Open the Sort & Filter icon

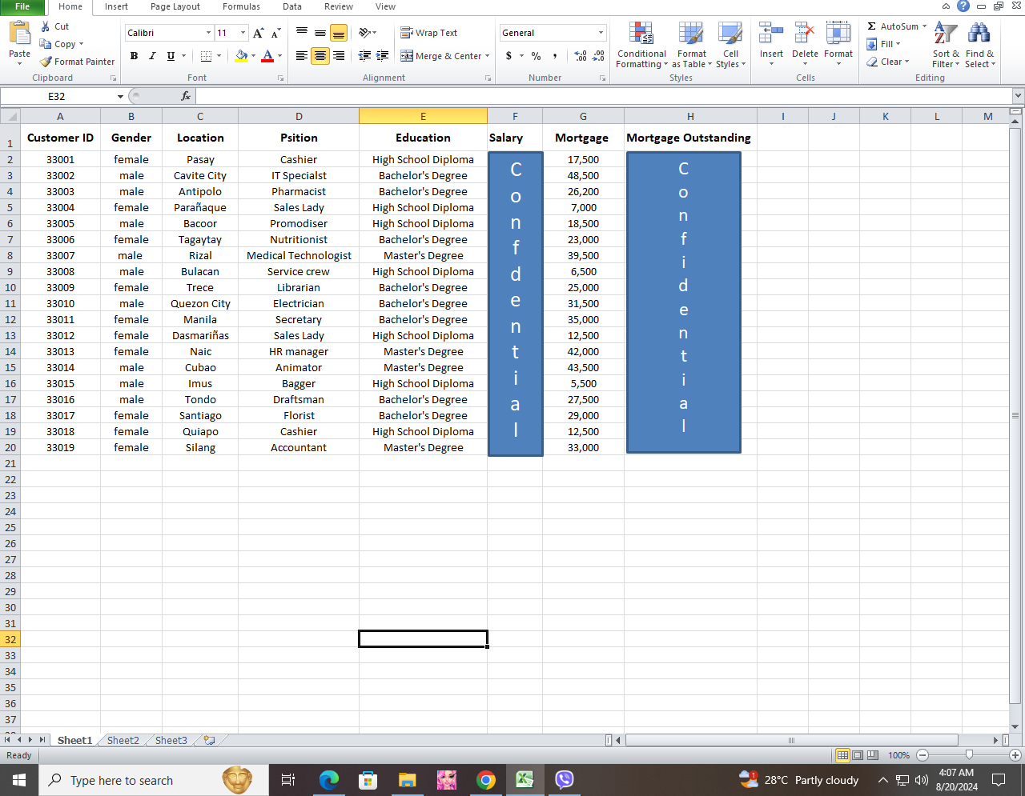pos(946,33)
